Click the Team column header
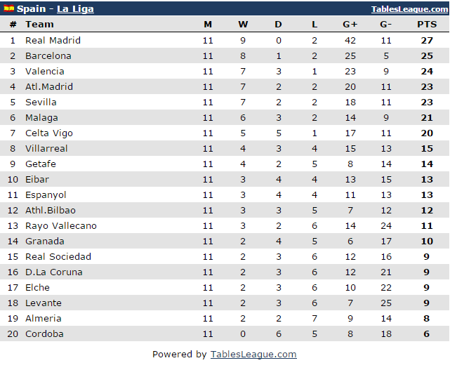The width and height of the screenshot is (457, 370). [39, 25]
